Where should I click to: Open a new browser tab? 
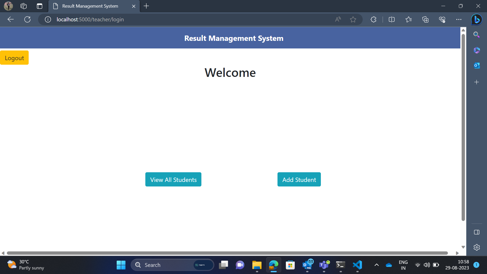146,6
